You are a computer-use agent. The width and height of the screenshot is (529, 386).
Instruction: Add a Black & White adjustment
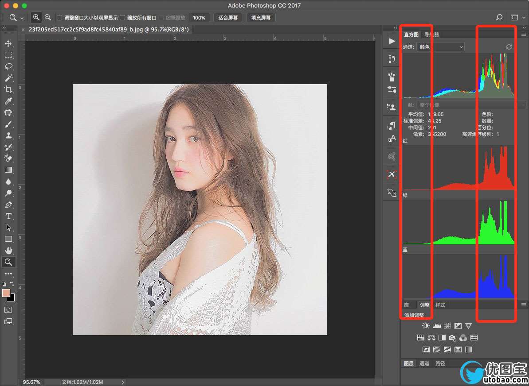point(442,337)
